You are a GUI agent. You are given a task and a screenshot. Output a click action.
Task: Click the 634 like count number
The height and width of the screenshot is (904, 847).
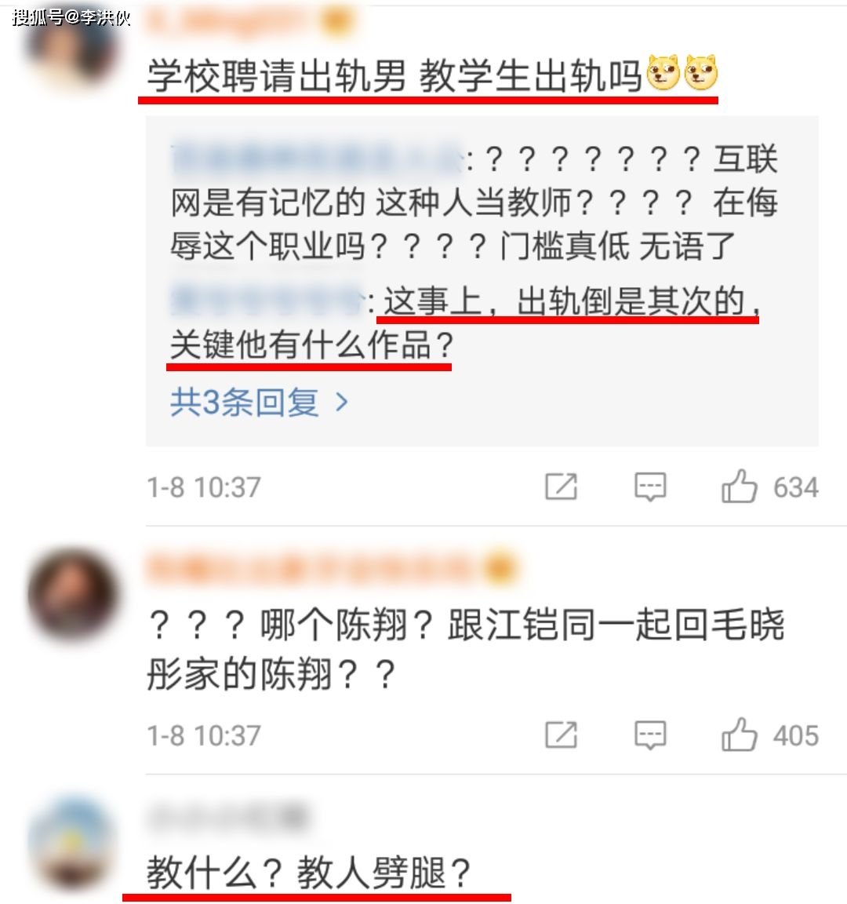796,487
